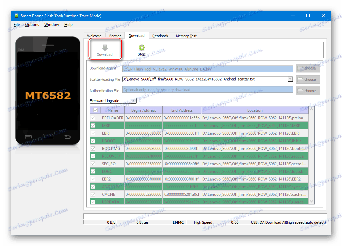Enable the PRELOADER partition checkbox
The height and width of the screenshot is (246, 342).
click(95, 118)
